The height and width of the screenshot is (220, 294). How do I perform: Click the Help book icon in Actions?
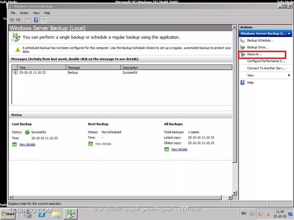(x=242, y=83)
